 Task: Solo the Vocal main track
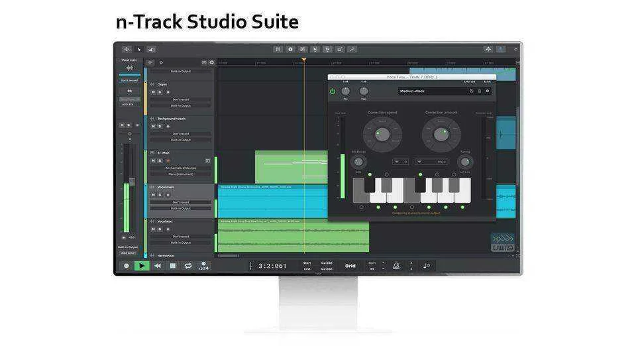tap(160, 195)
